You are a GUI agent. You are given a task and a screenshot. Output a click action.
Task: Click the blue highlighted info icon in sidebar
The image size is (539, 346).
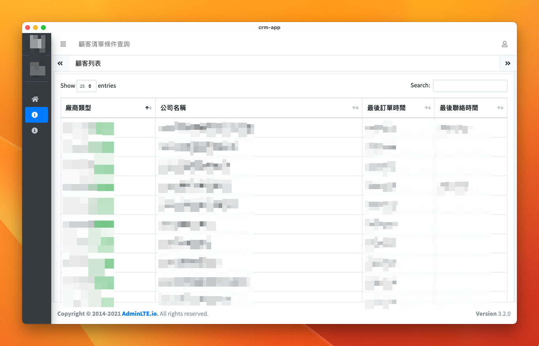tap(35, 115)
